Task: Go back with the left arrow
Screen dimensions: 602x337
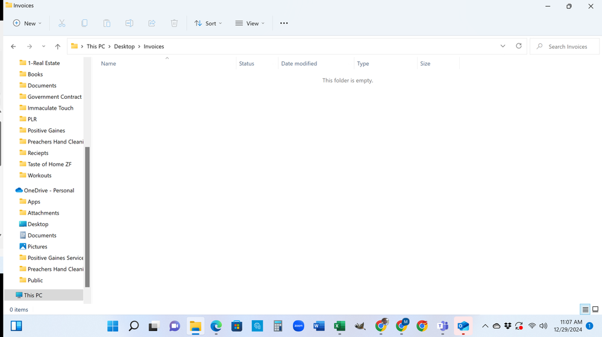Action: (13, 46)
